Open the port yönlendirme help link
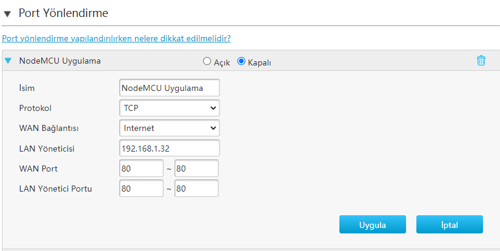 (116, 38)
